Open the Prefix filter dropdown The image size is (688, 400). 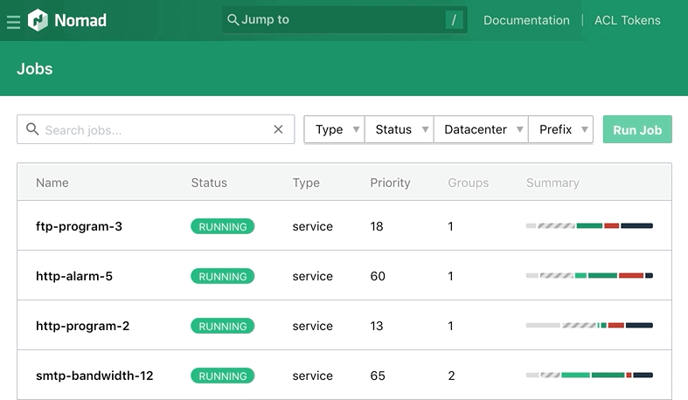560,129
